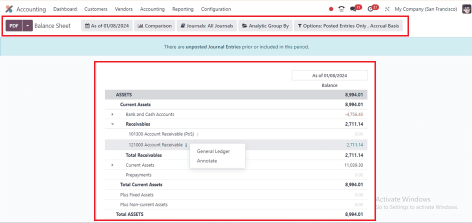Viewport: 472px width, 223px height.
Task: Open the activities clock icon
Action: tap(370, 9)
